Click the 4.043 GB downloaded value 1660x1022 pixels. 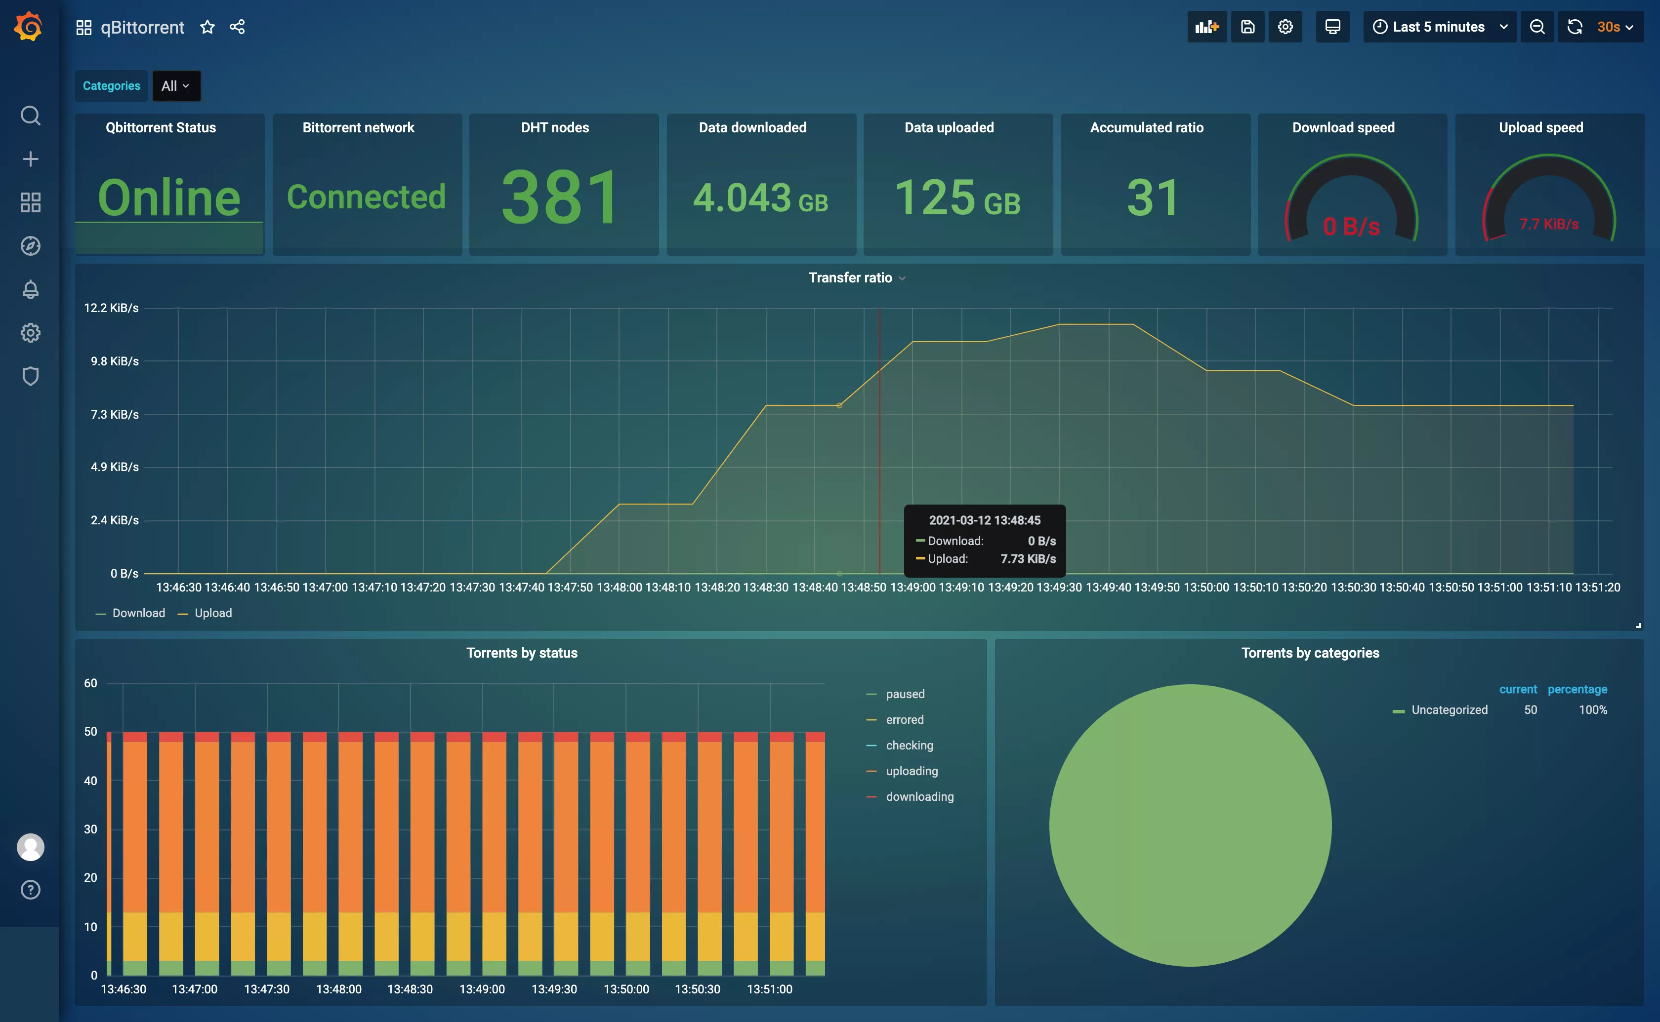[x=761, y=197]
